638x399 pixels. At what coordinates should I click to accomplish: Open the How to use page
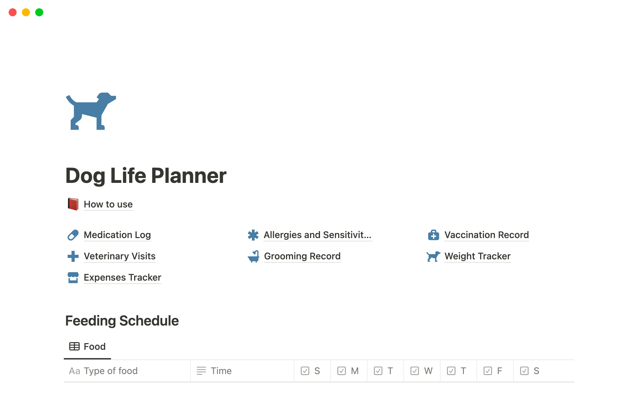[108, 204]
